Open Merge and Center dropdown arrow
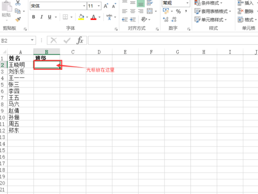The height and width of the screenshot is (194, 258). (156, 11)
